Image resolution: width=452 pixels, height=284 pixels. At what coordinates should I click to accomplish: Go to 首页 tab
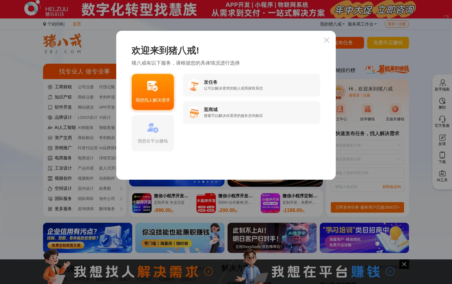click(x=77, y=24)
